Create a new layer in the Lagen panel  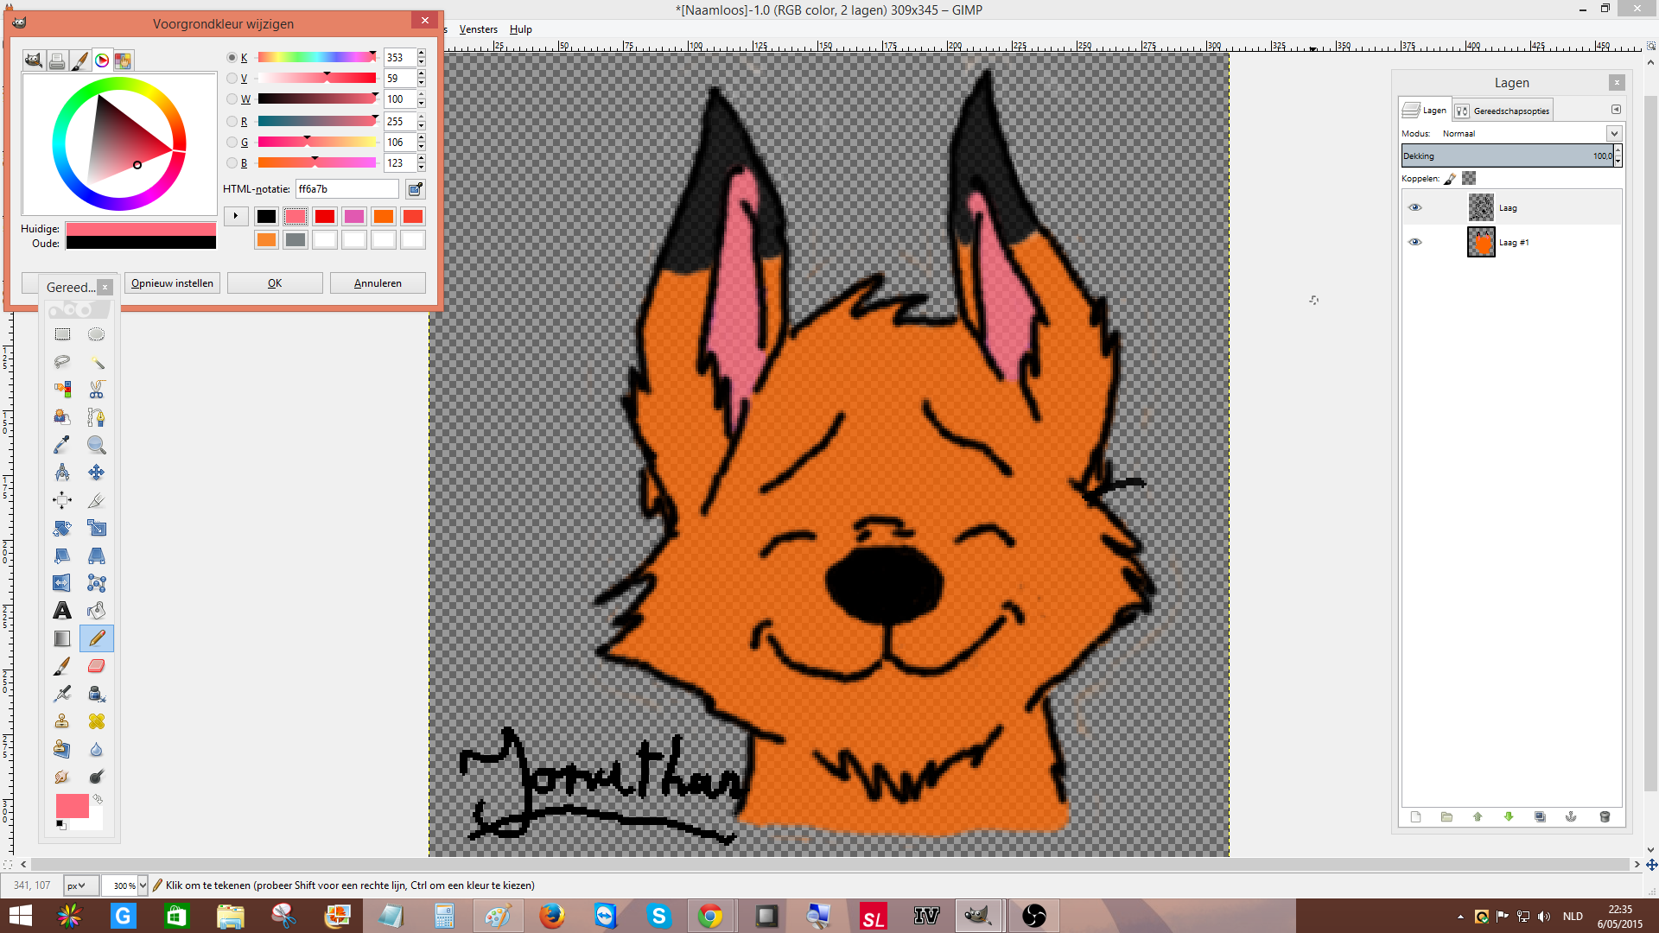pyautogui.click(x=1414, y=816)
